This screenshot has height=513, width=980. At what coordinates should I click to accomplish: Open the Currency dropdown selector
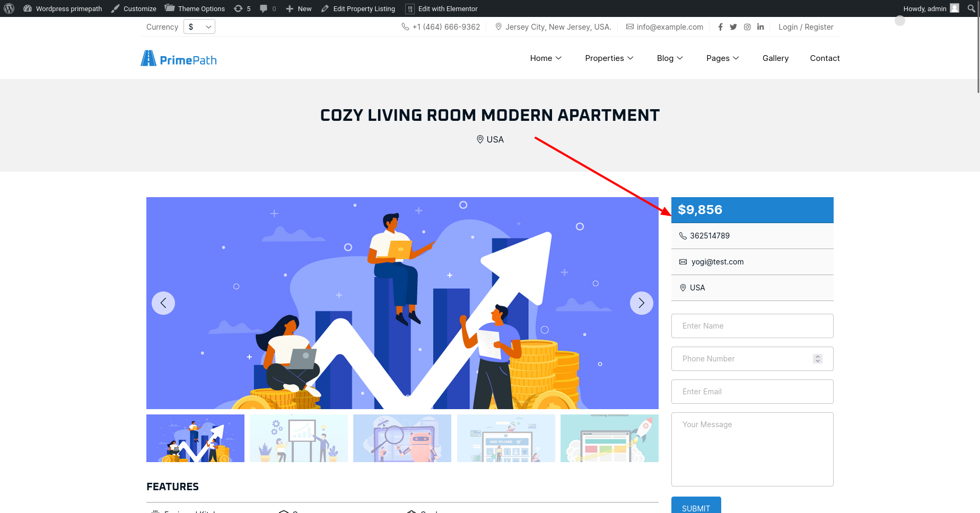[x=199, y=27]
